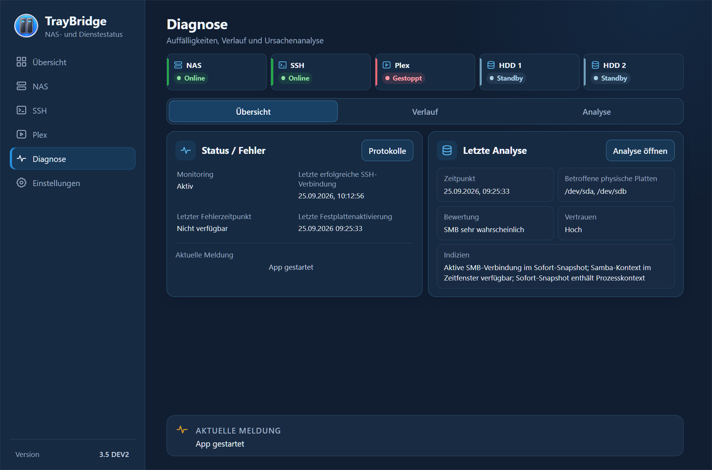
Task: Click the HDD 1 Standby badge
Action: tap(506, 78)
